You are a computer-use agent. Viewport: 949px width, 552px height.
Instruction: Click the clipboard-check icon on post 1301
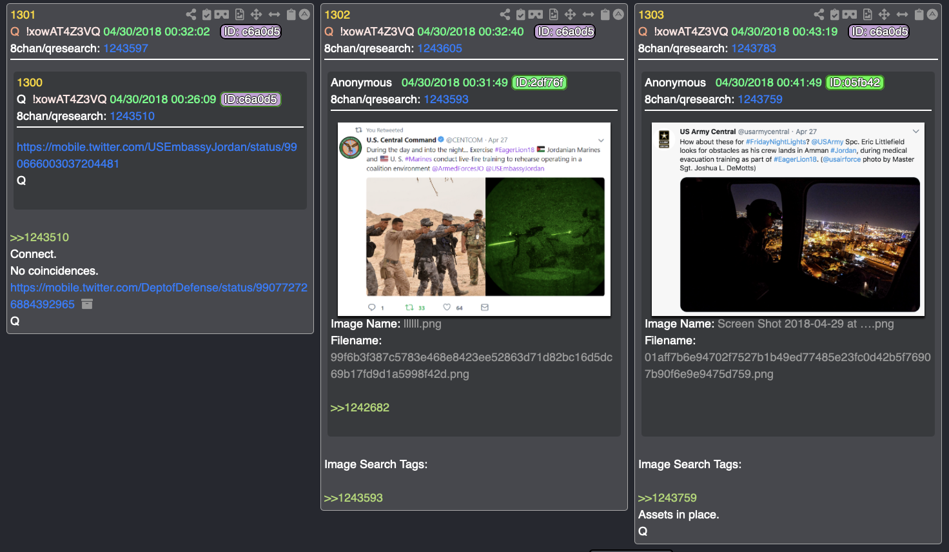coord(206,14)
